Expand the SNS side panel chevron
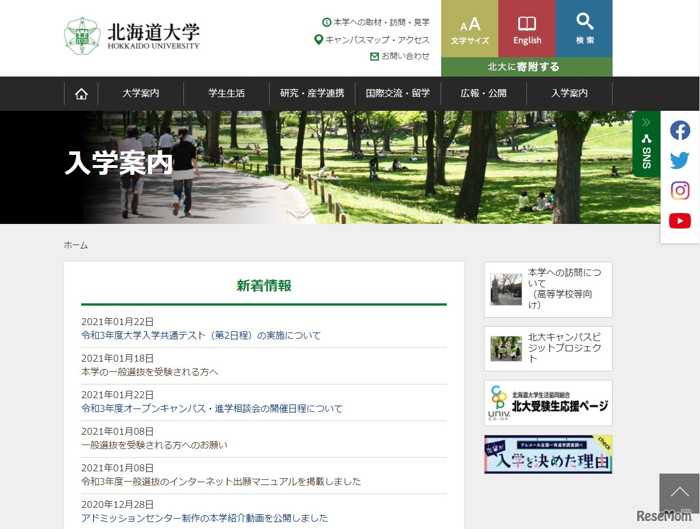 [646, 122]
